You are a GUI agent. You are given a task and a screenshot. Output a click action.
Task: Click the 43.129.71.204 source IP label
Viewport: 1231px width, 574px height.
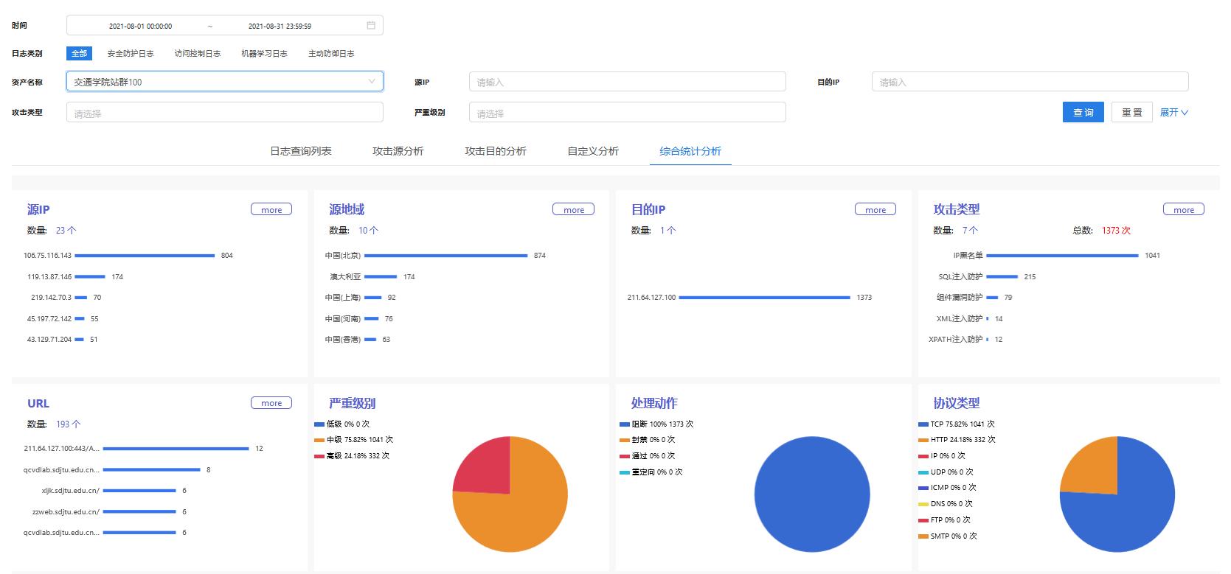coord(49,340)
